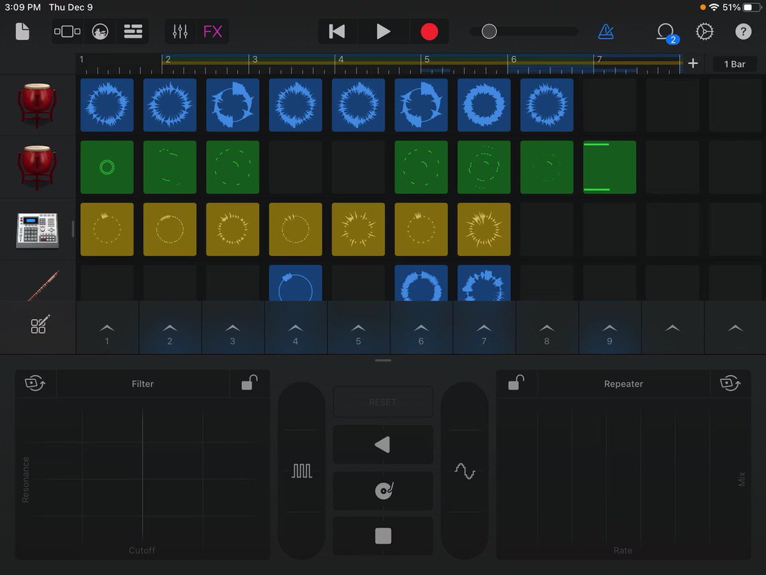Toggle the metronome on or off

click(606, 31)
